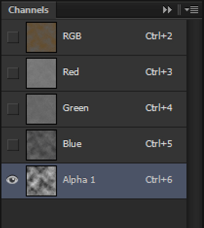Click empty area below Alpha 1 to deselect
This screenshot has width=204, height=228.
pyautogui.click(x=94, y=213)
